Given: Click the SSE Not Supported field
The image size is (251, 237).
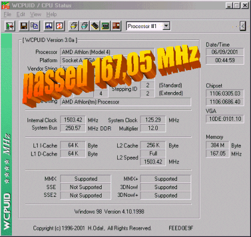Looking at the screenshot, I should tap(85, 187).
